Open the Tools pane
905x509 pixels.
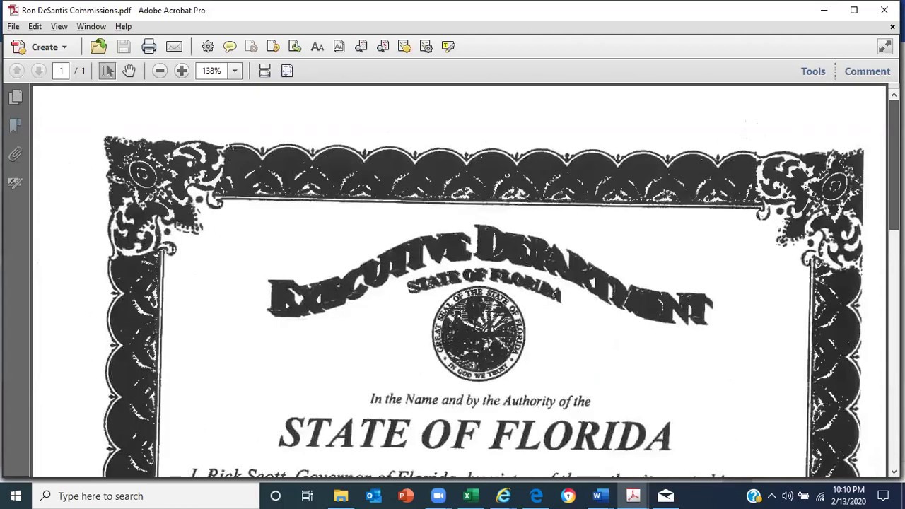(x=813, y=71)
